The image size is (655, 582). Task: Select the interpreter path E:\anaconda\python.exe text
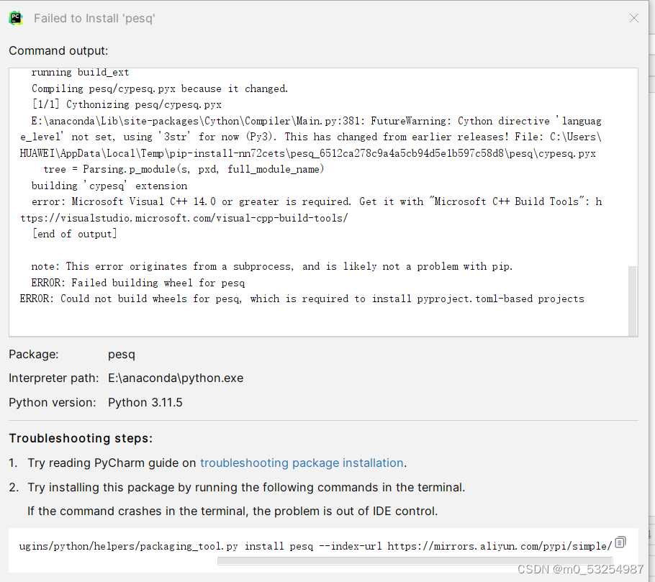[176, 378]
